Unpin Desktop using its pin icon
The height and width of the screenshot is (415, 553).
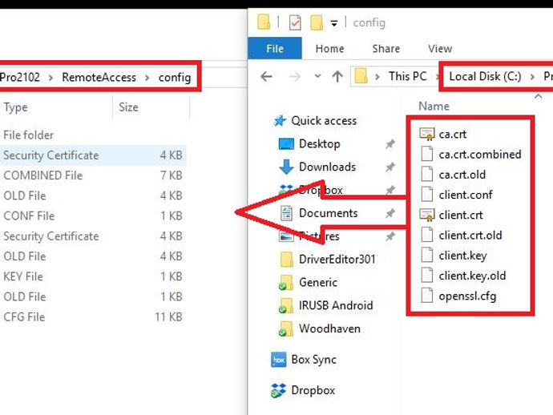pyautogui.click(x=390, y=144)
